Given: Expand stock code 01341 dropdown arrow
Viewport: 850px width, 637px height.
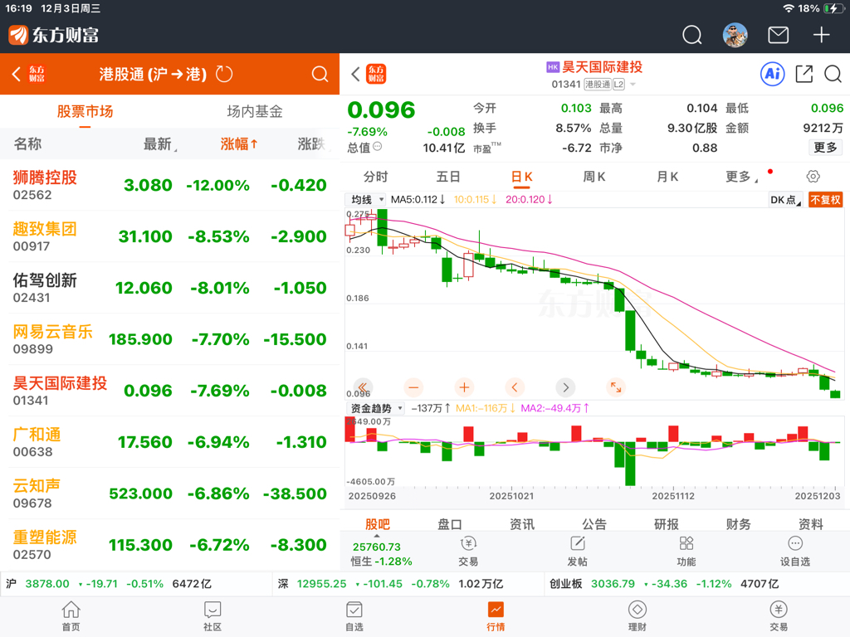Looking at the screenshot, I should click(633, 85).
